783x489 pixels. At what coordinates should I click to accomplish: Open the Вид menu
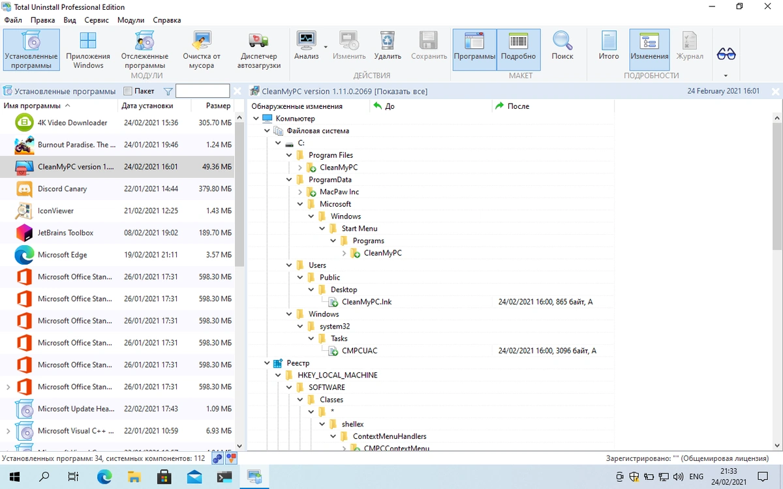click(70, 20)
